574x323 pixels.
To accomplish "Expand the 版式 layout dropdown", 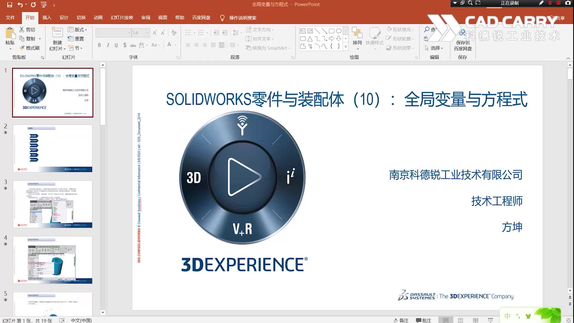I will [77, 30].
